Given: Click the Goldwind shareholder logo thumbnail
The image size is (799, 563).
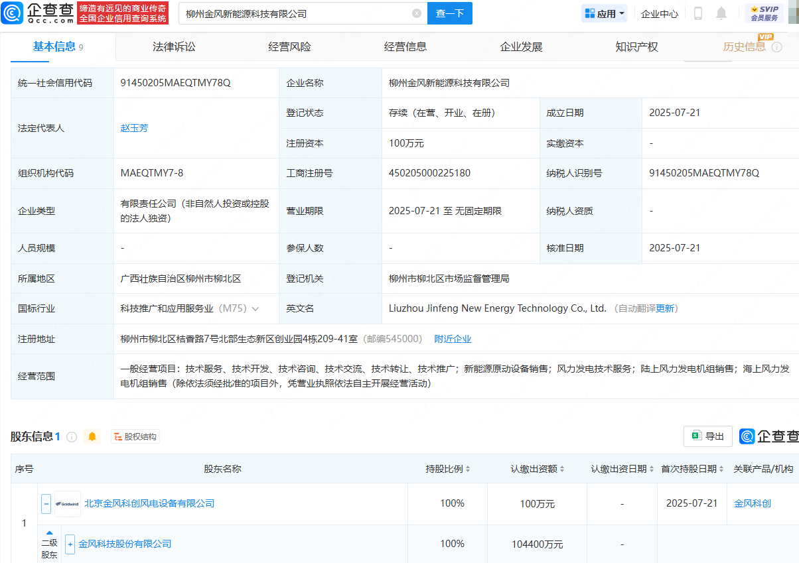Looking at the screenshot, I should pyautogui.click(x=68, y=504).
